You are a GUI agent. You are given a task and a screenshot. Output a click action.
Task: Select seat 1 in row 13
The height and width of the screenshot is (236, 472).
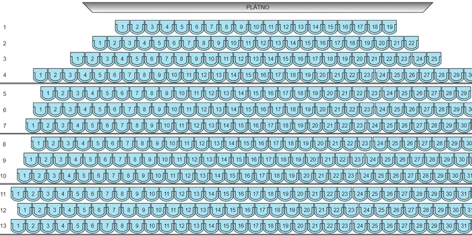[x=18, y=226]
